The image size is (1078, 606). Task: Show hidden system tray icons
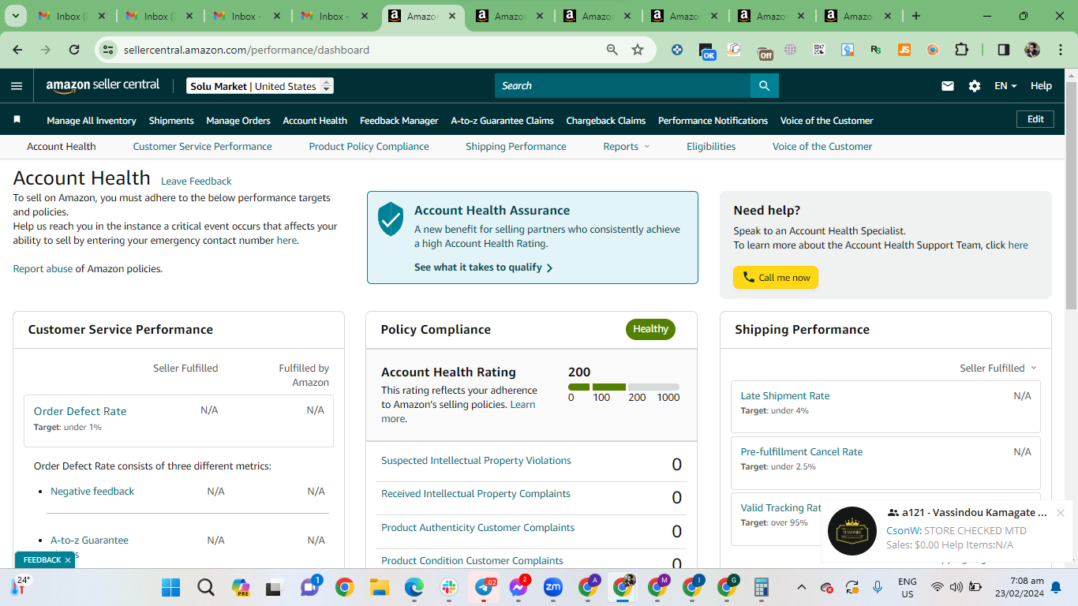pos(802,587)
